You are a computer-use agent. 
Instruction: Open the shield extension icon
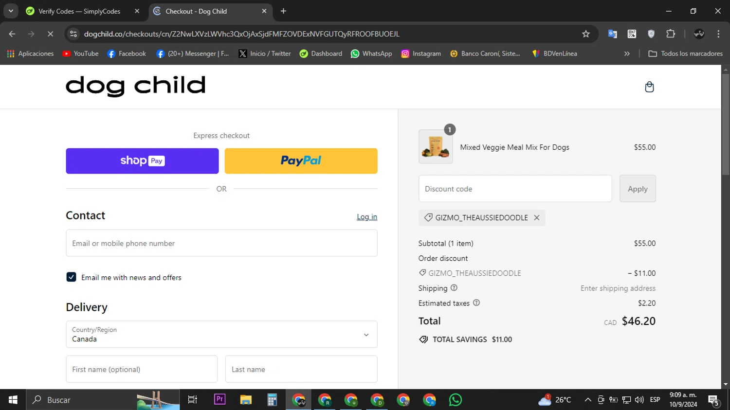(651, 34)
